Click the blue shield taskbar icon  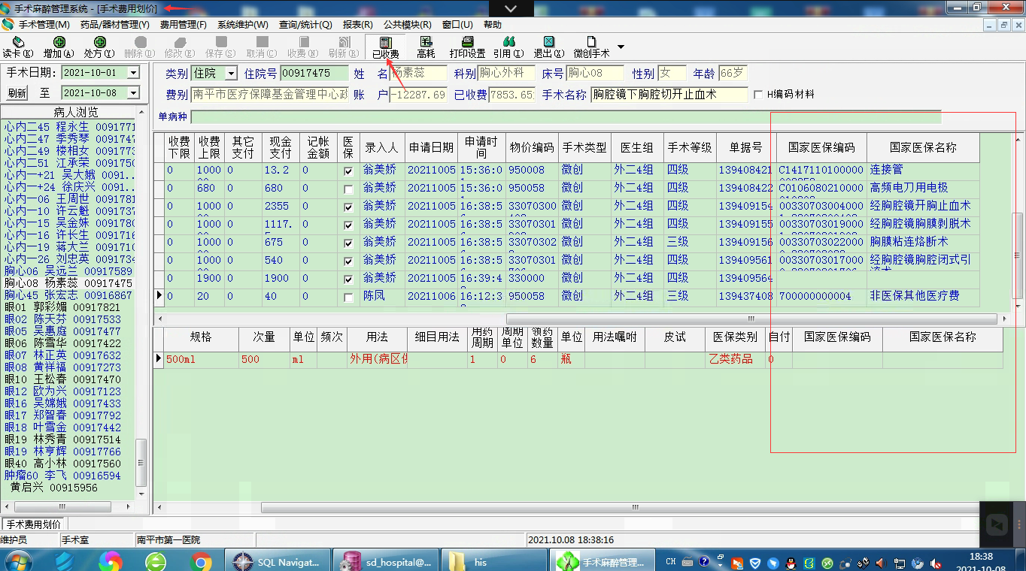(65, 560)
